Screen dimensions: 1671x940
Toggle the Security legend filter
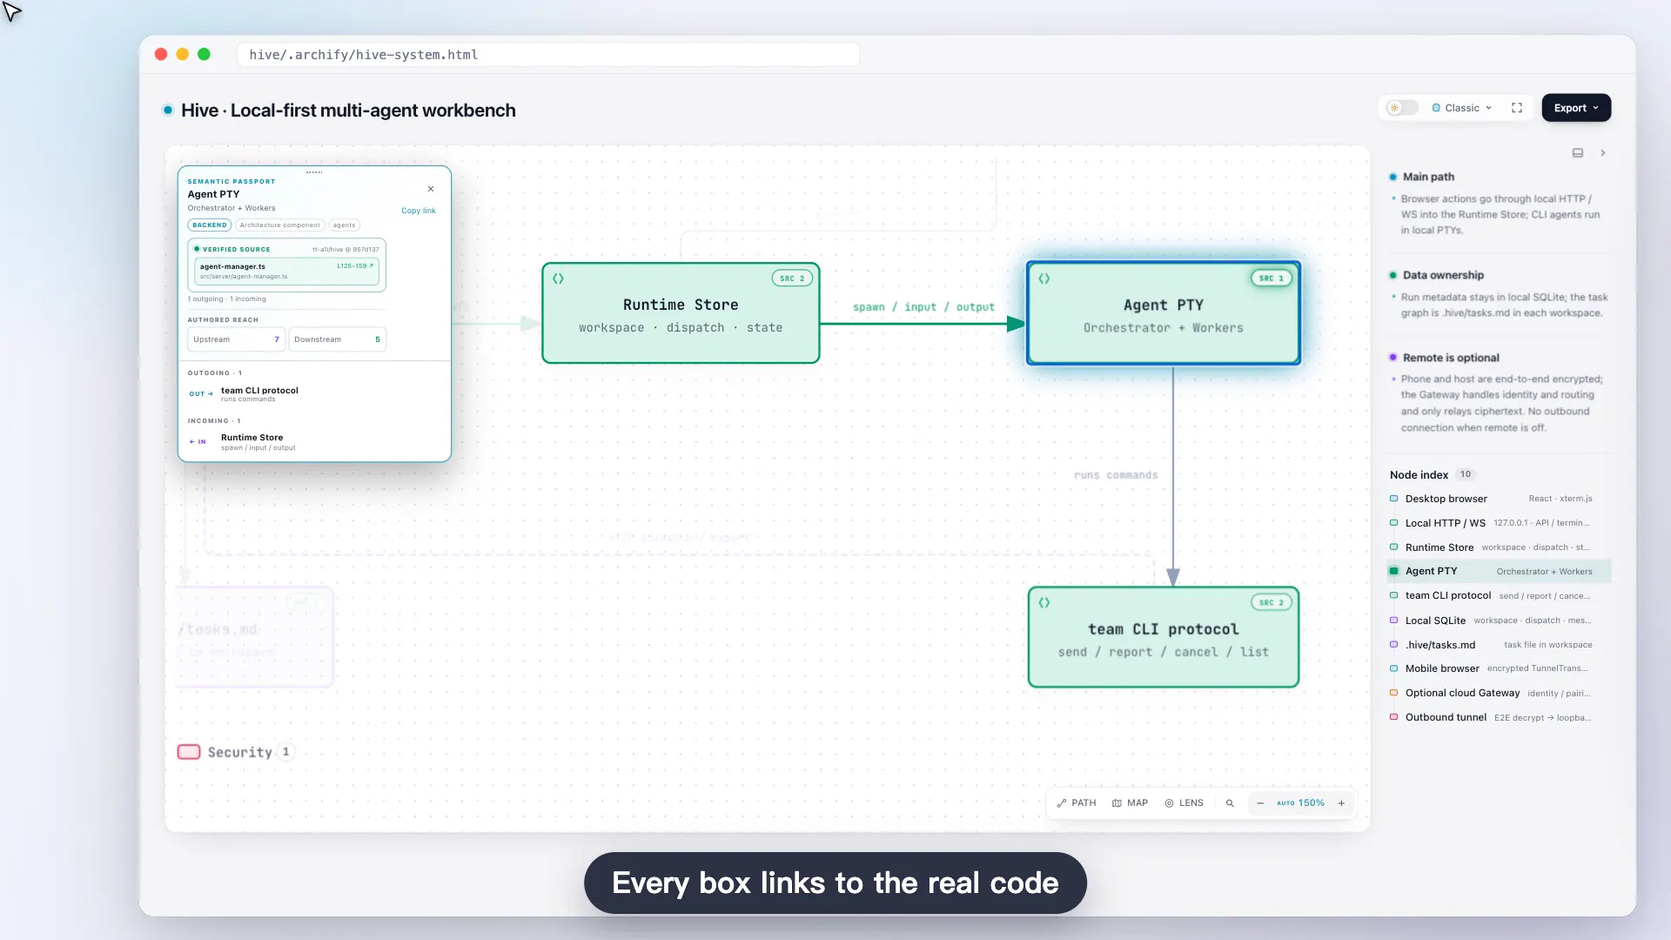(237, 752)
